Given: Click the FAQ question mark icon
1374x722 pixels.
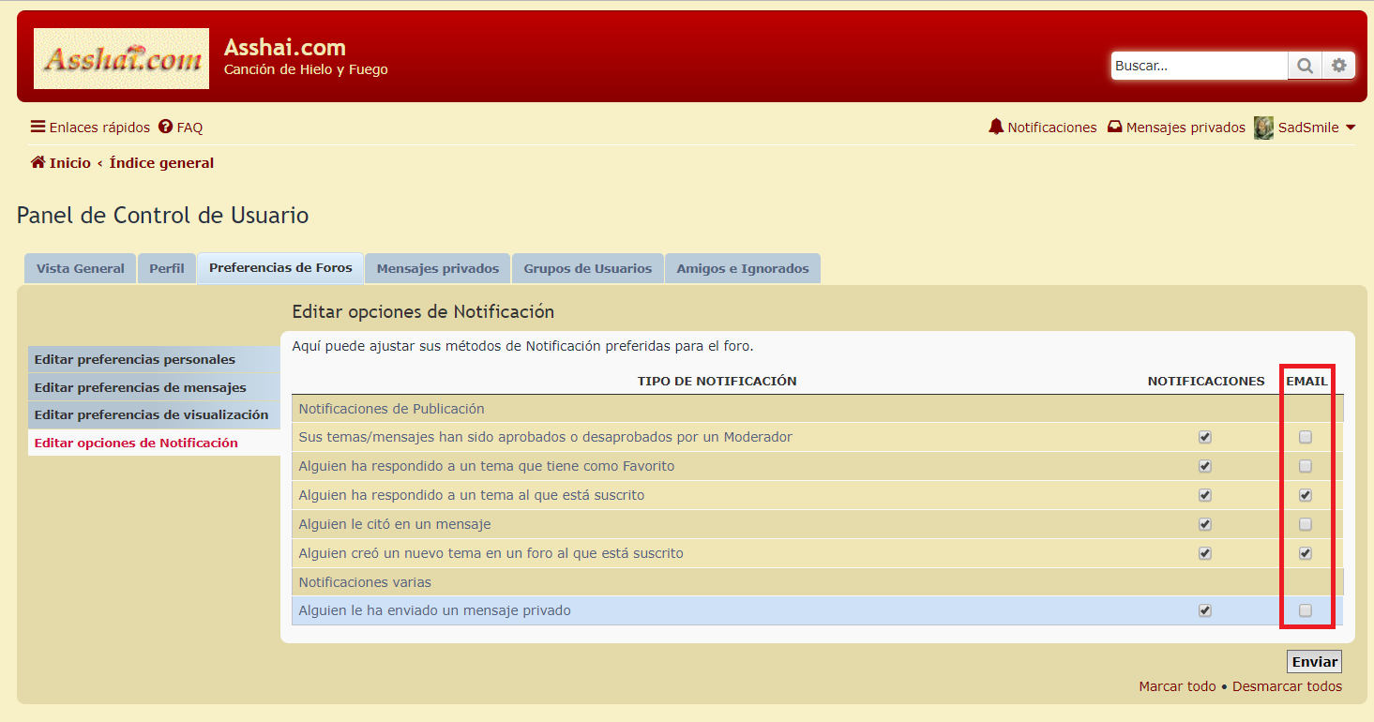Looking at the screenshot, I should click(x=165, y=127).
